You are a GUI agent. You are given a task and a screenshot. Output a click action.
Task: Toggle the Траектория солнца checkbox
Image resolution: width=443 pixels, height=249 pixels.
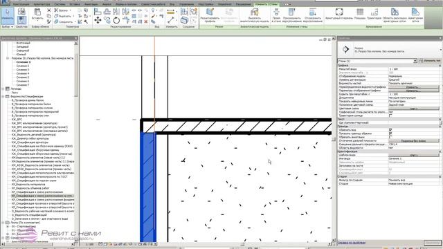point(390,116)
